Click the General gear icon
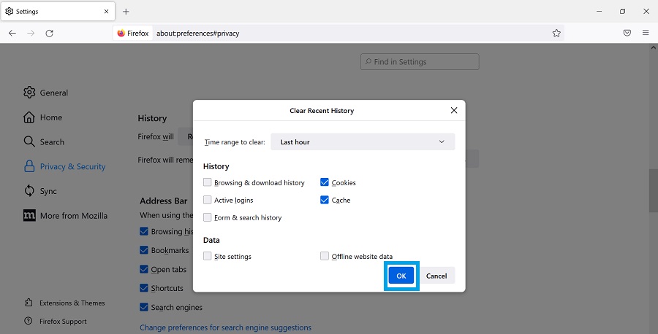 coord(29,93)
